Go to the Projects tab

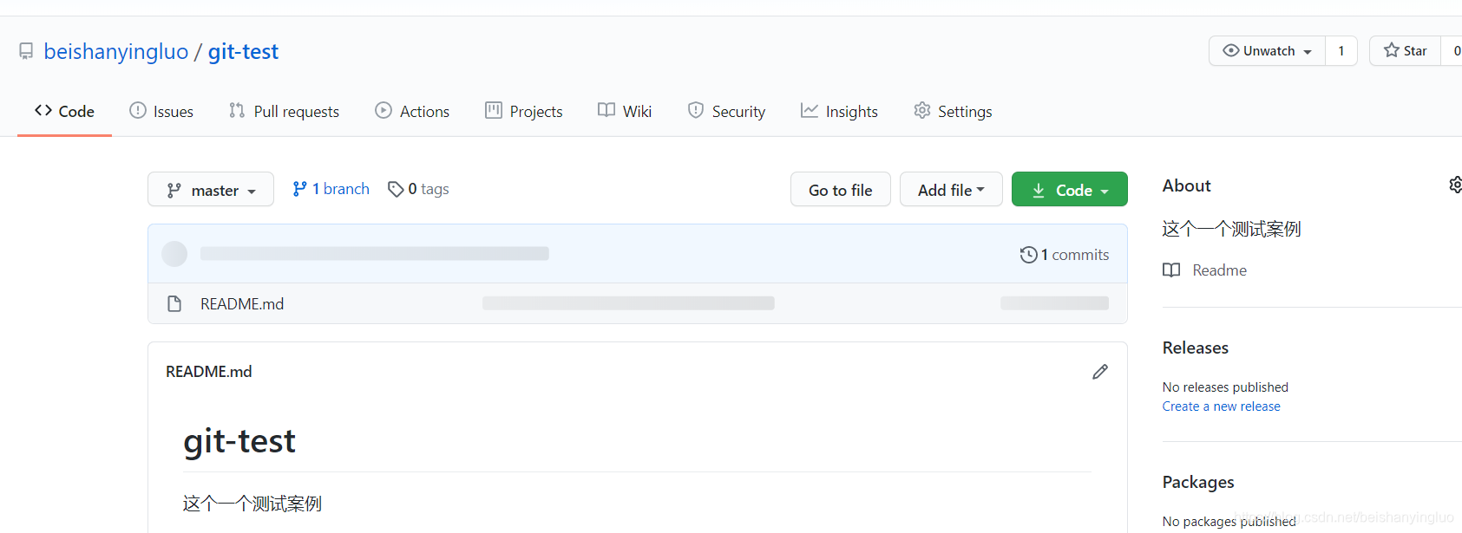coord(524,111)
